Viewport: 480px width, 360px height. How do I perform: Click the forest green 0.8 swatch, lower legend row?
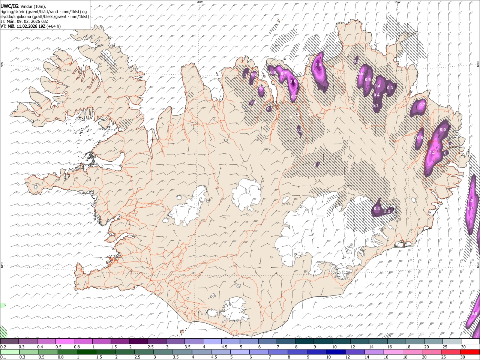click(67, 352)
